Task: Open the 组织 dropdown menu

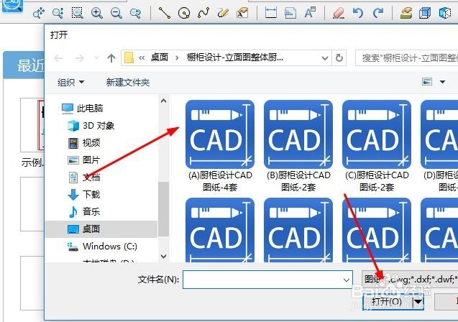Action: [70, 83]
